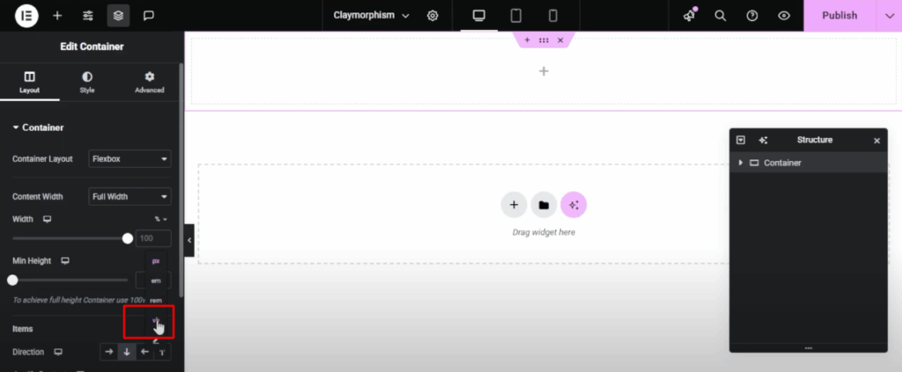902x372 pixels.
Task: Switch to the Advanced tab
Action: (x=150, y=82)
